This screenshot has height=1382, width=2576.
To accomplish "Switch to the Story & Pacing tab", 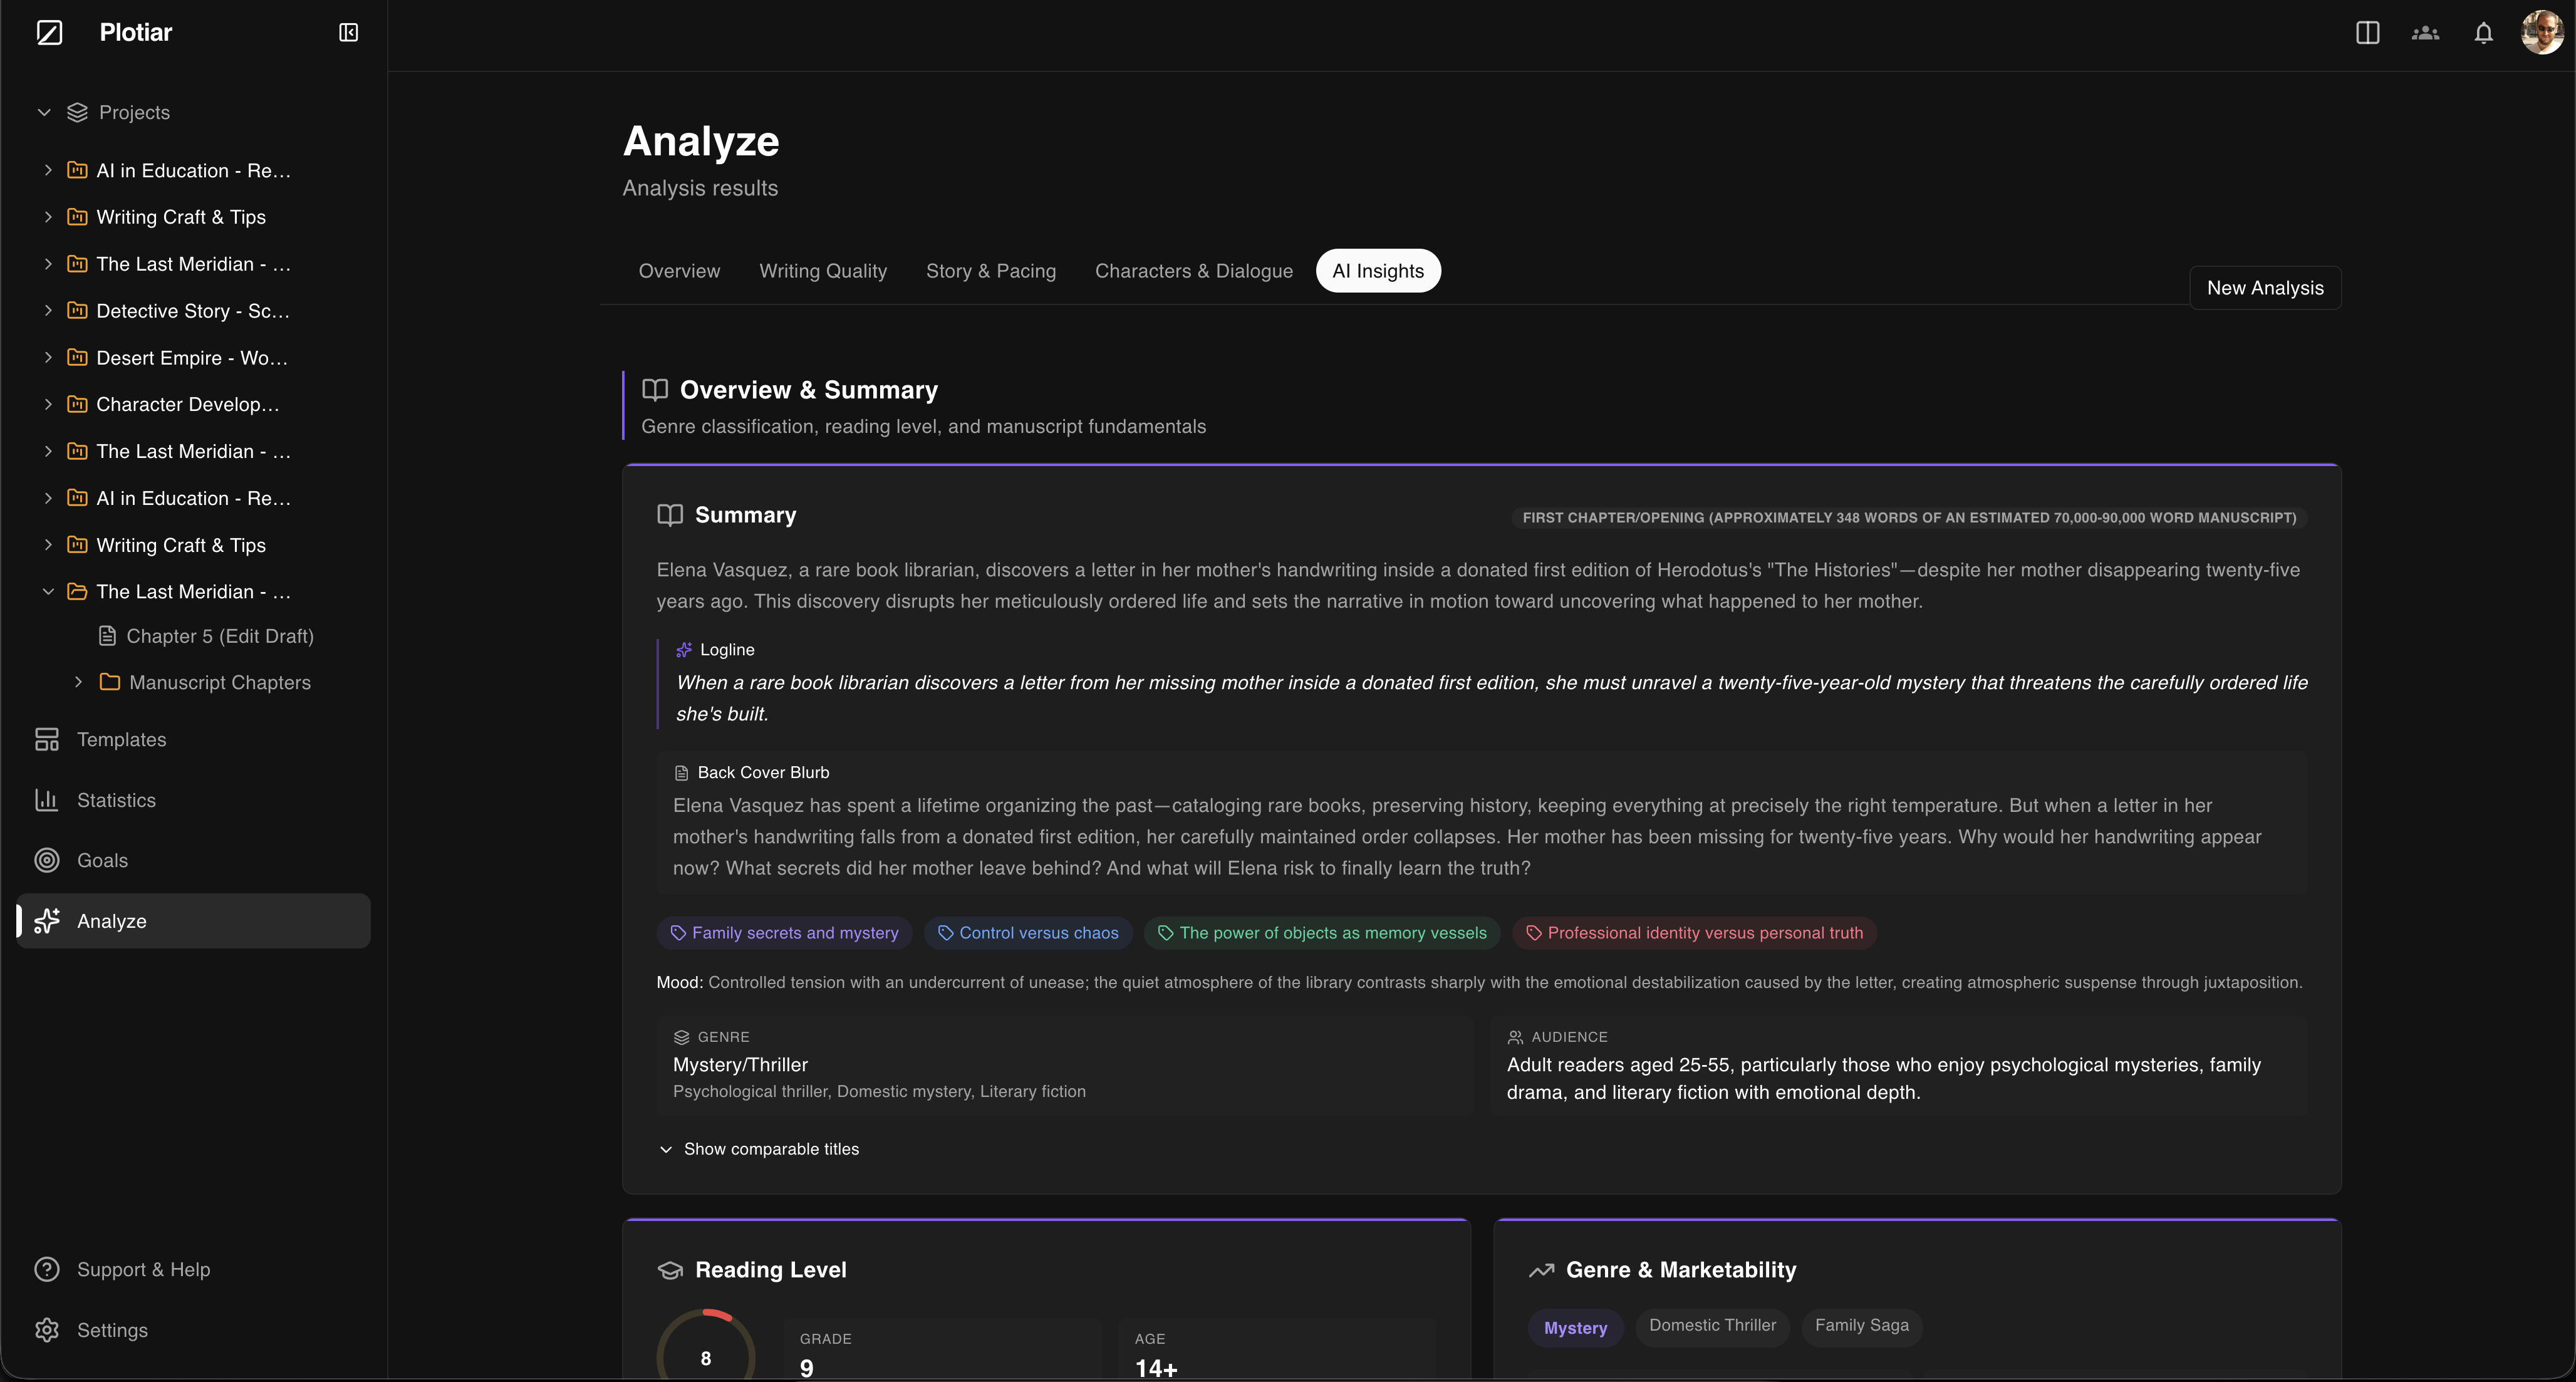I will 991,271.
